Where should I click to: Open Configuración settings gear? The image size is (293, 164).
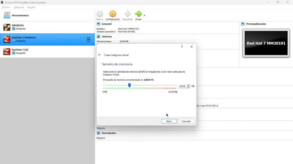pyautogui.click(x=113, y=15)
